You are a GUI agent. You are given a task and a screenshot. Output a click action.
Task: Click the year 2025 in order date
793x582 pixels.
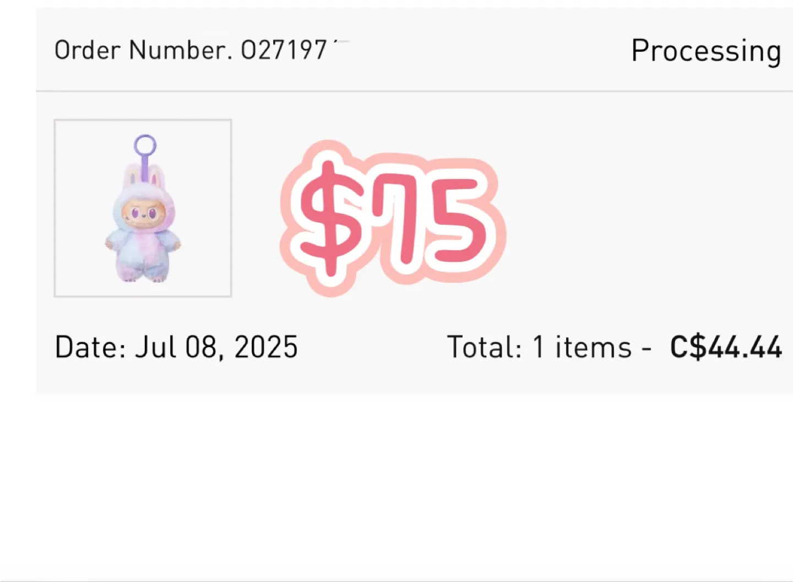click(x=266, y=347)
